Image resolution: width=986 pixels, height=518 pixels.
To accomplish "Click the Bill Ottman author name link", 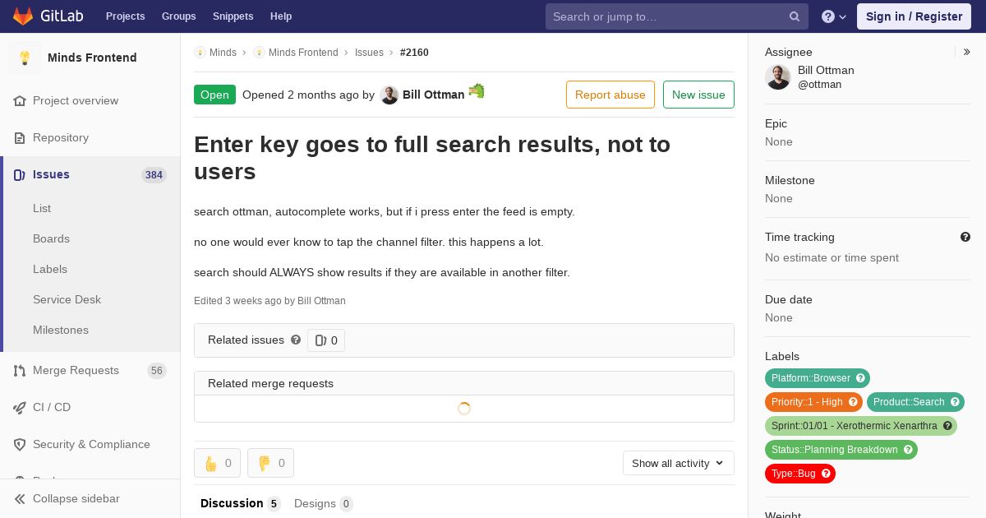I will click(x=433, y=95).
